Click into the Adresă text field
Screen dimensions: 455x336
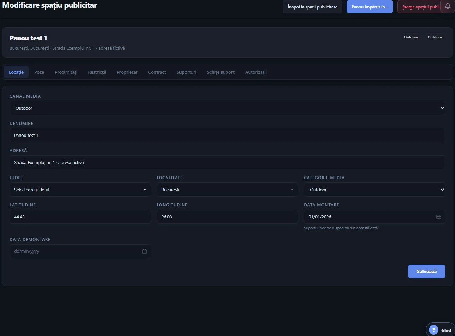click(x=227, y=162)
